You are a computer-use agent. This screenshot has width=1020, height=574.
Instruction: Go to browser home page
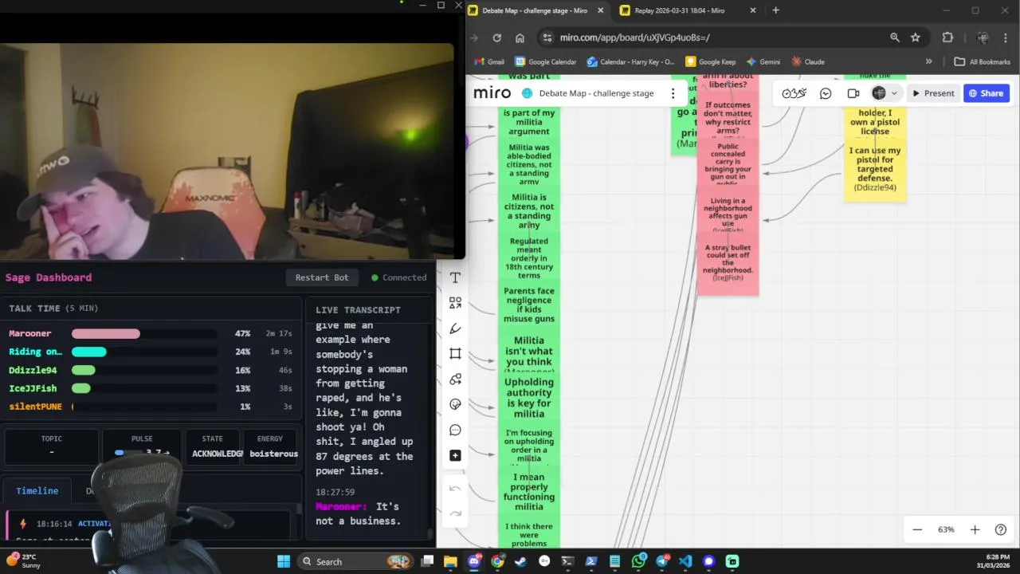click(x=520, y=37)
